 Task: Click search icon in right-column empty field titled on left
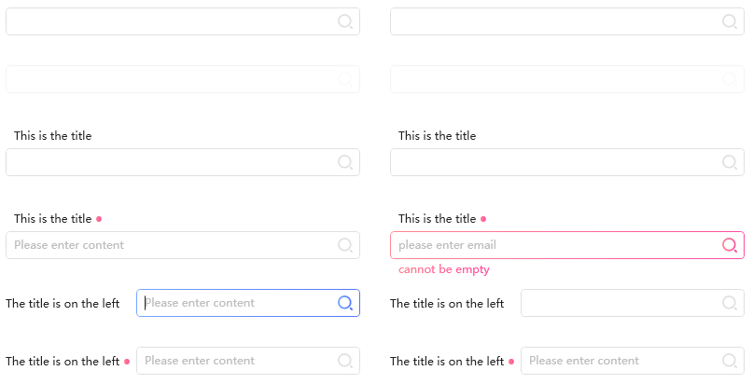[730, 303]
